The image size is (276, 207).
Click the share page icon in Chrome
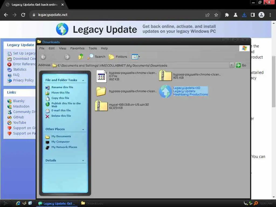point(208,15)
